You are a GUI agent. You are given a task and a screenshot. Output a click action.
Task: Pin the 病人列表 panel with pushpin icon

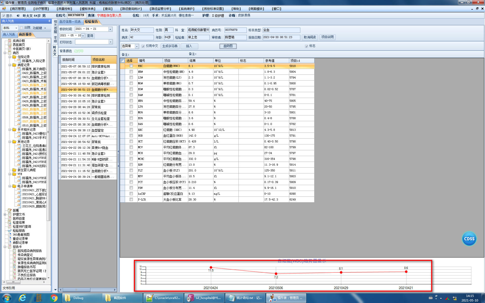(49, 21)
